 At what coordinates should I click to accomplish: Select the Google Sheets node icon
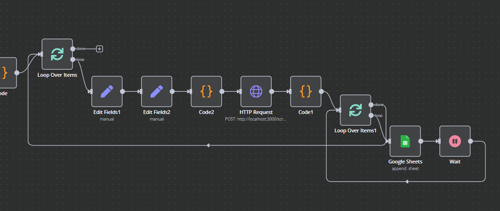tap(405, 141)
